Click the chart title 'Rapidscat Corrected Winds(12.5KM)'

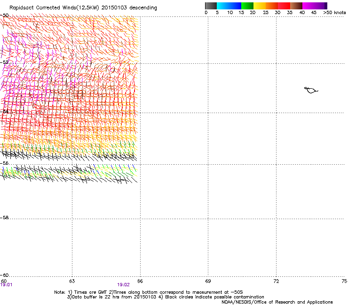click(54, 8)
